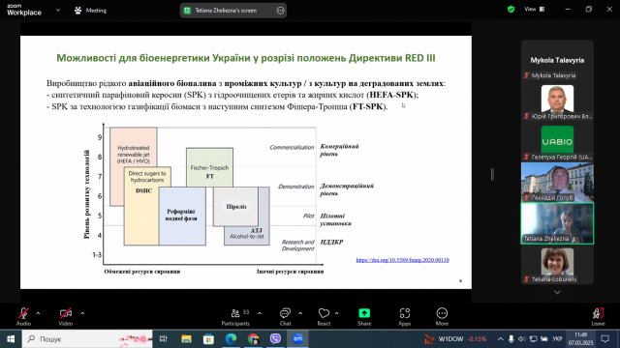The height and width of the screenshot is (348, 620).
Task: Open the Chat panel
Action: [x=285, y=317]
